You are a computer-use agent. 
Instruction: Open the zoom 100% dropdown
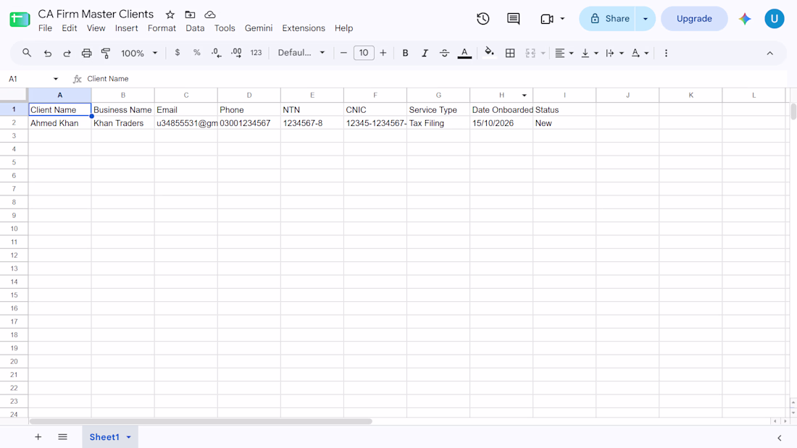139,53
